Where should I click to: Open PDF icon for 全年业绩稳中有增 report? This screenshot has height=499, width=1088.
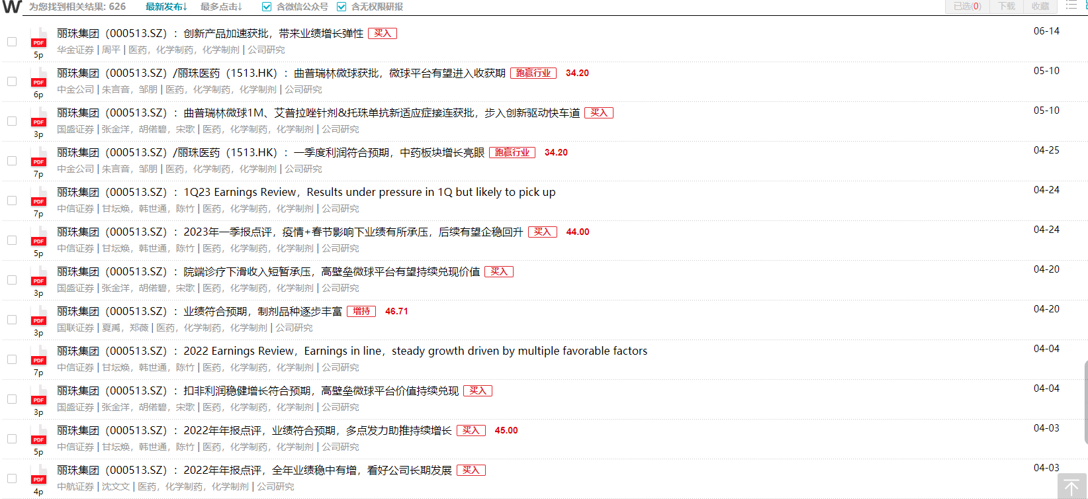tap(38, 475)
